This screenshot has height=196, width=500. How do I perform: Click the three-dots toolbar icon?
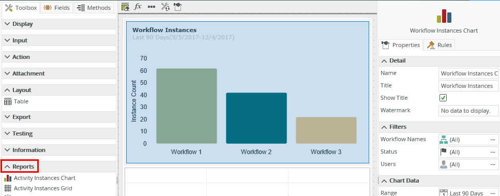point(151,6)
